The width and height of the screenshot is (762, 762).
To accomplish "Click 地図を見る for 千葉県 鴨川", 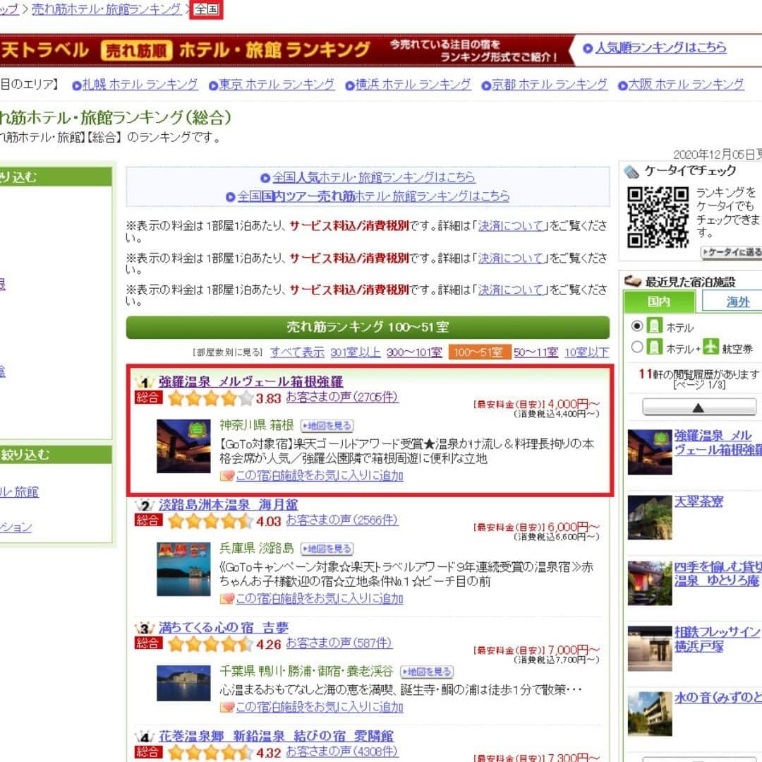I will pyautogui.click(x=427, y=672).
